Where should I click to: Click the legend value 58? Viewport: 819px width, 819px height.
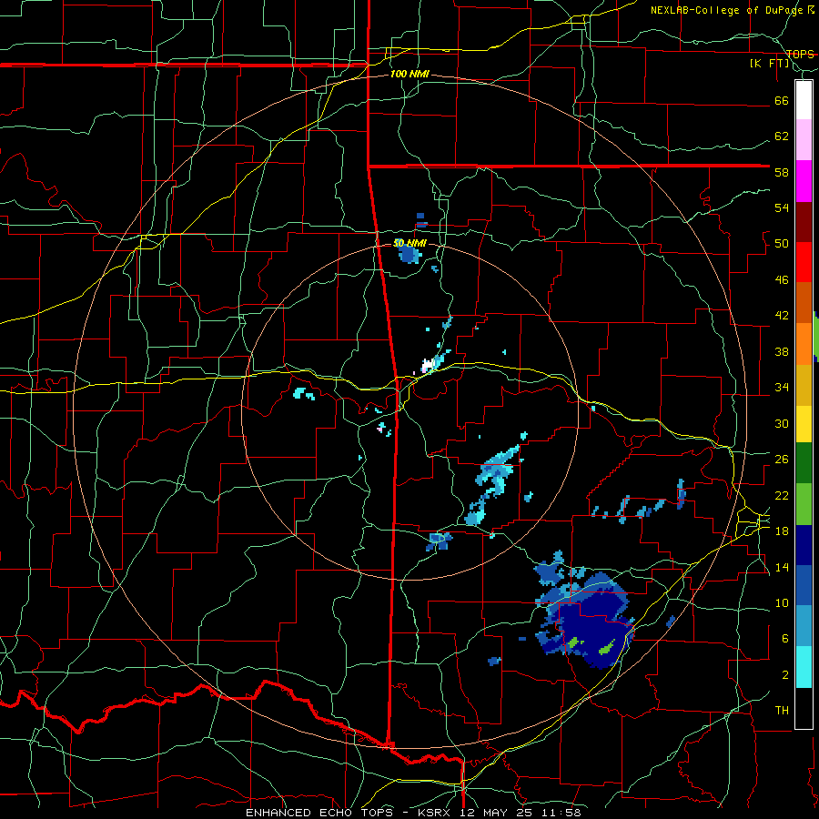tap(782, 172)
